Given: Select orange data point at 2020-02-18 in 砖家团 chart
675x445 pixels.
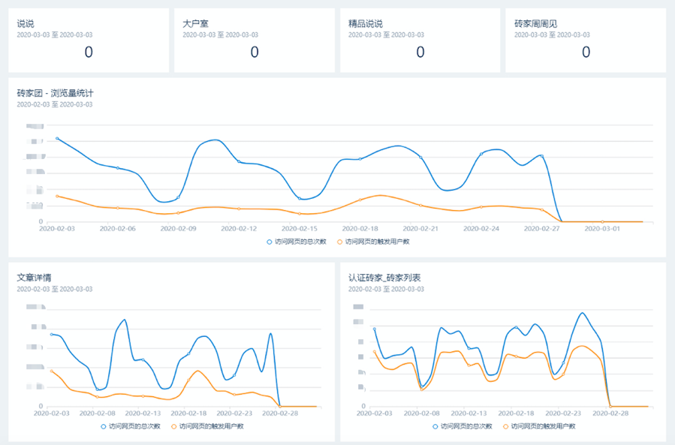Looking at the screenshot, I should (x=360, y=200).
